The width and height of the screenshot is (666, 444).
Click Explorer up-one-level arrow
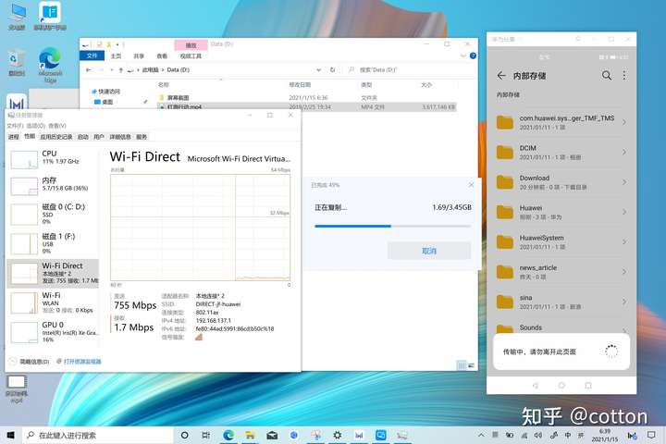pos(121,70)
